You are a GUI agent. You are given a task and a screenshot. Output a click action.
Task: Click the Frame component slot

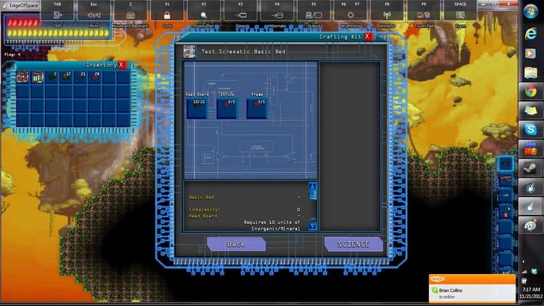(x=257, y=108)
